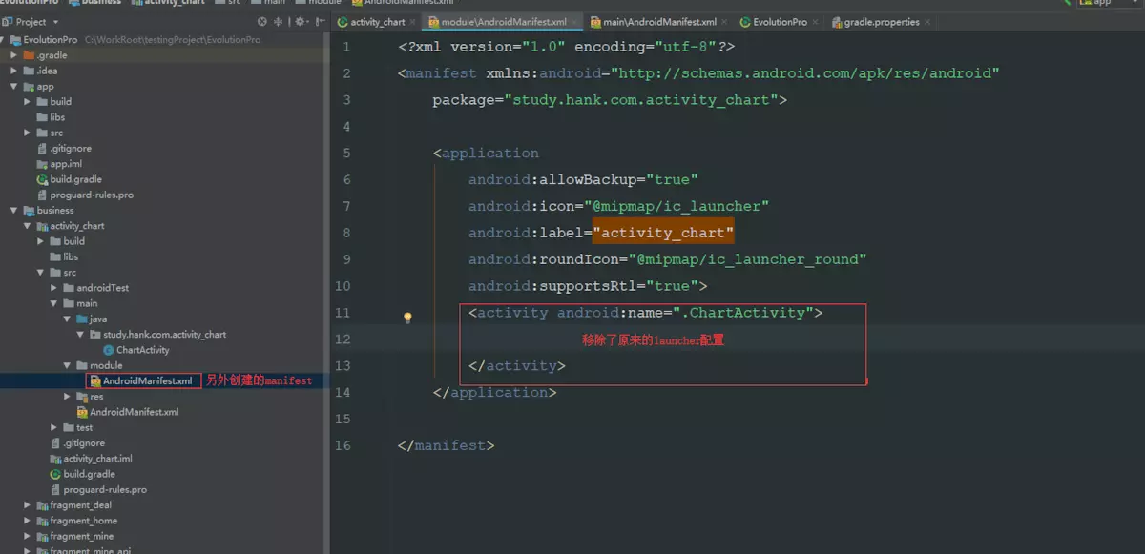Click package name "study.hank.com.activity_chart" in code
Viewport: 1145px width, 554px height.
point(645,100)
